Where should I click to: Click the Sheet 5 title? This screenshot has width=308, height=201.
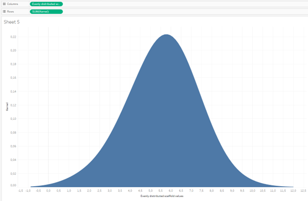coord(12,22)
